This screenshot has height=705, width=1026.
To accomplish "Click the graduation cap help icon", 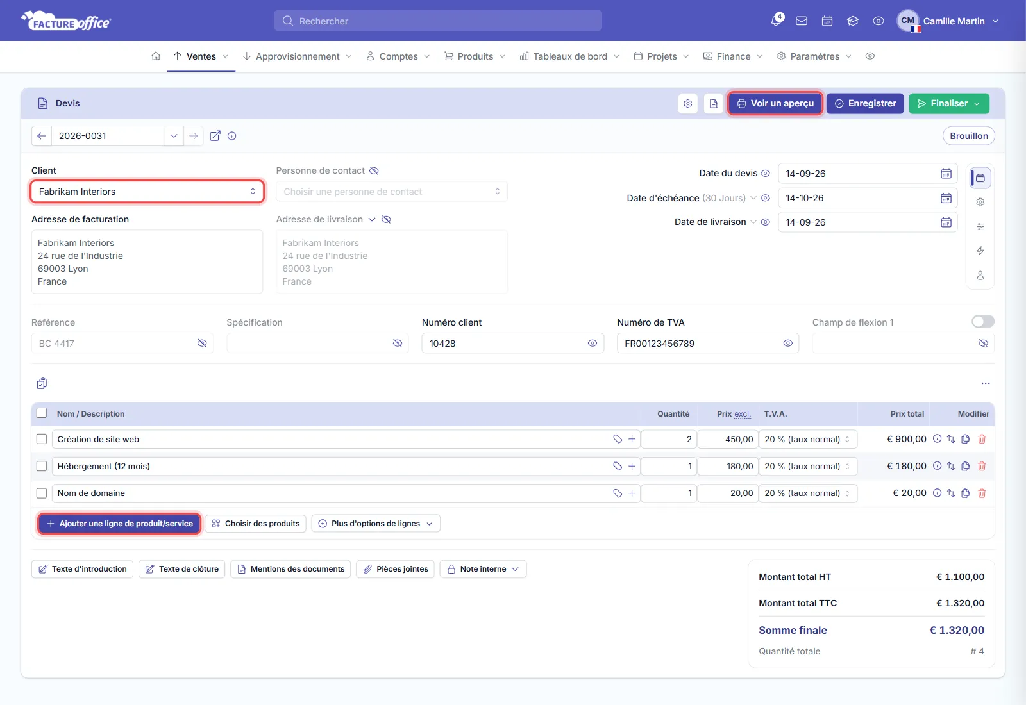I will [853, 21].
